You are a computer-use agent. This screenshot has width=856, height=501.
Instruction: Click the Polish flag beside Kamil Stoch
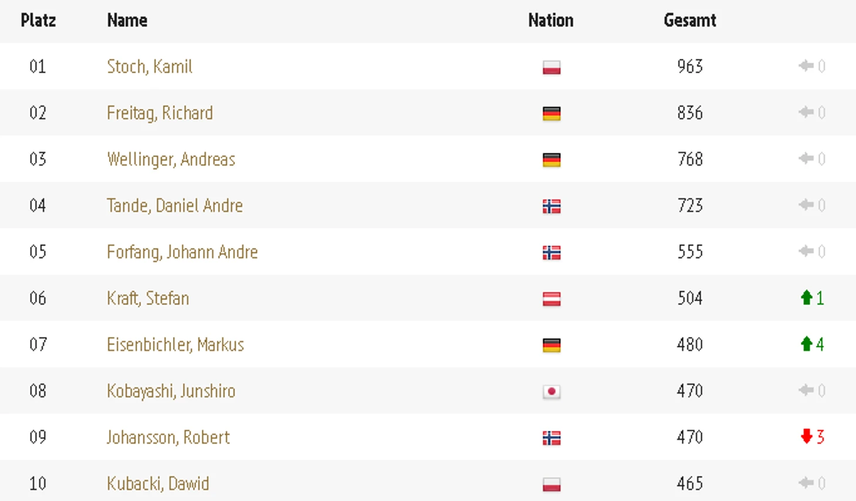point(551,67)
